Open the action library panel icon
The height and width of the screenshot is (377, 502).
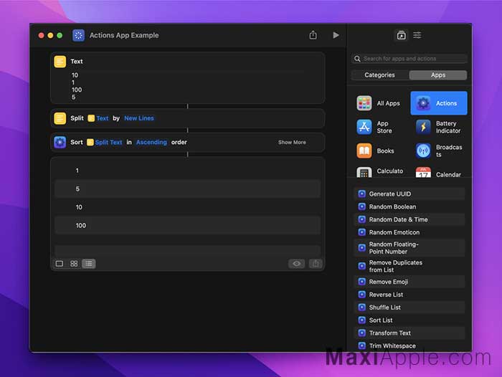pyautogui.click(x=401, y=35)
